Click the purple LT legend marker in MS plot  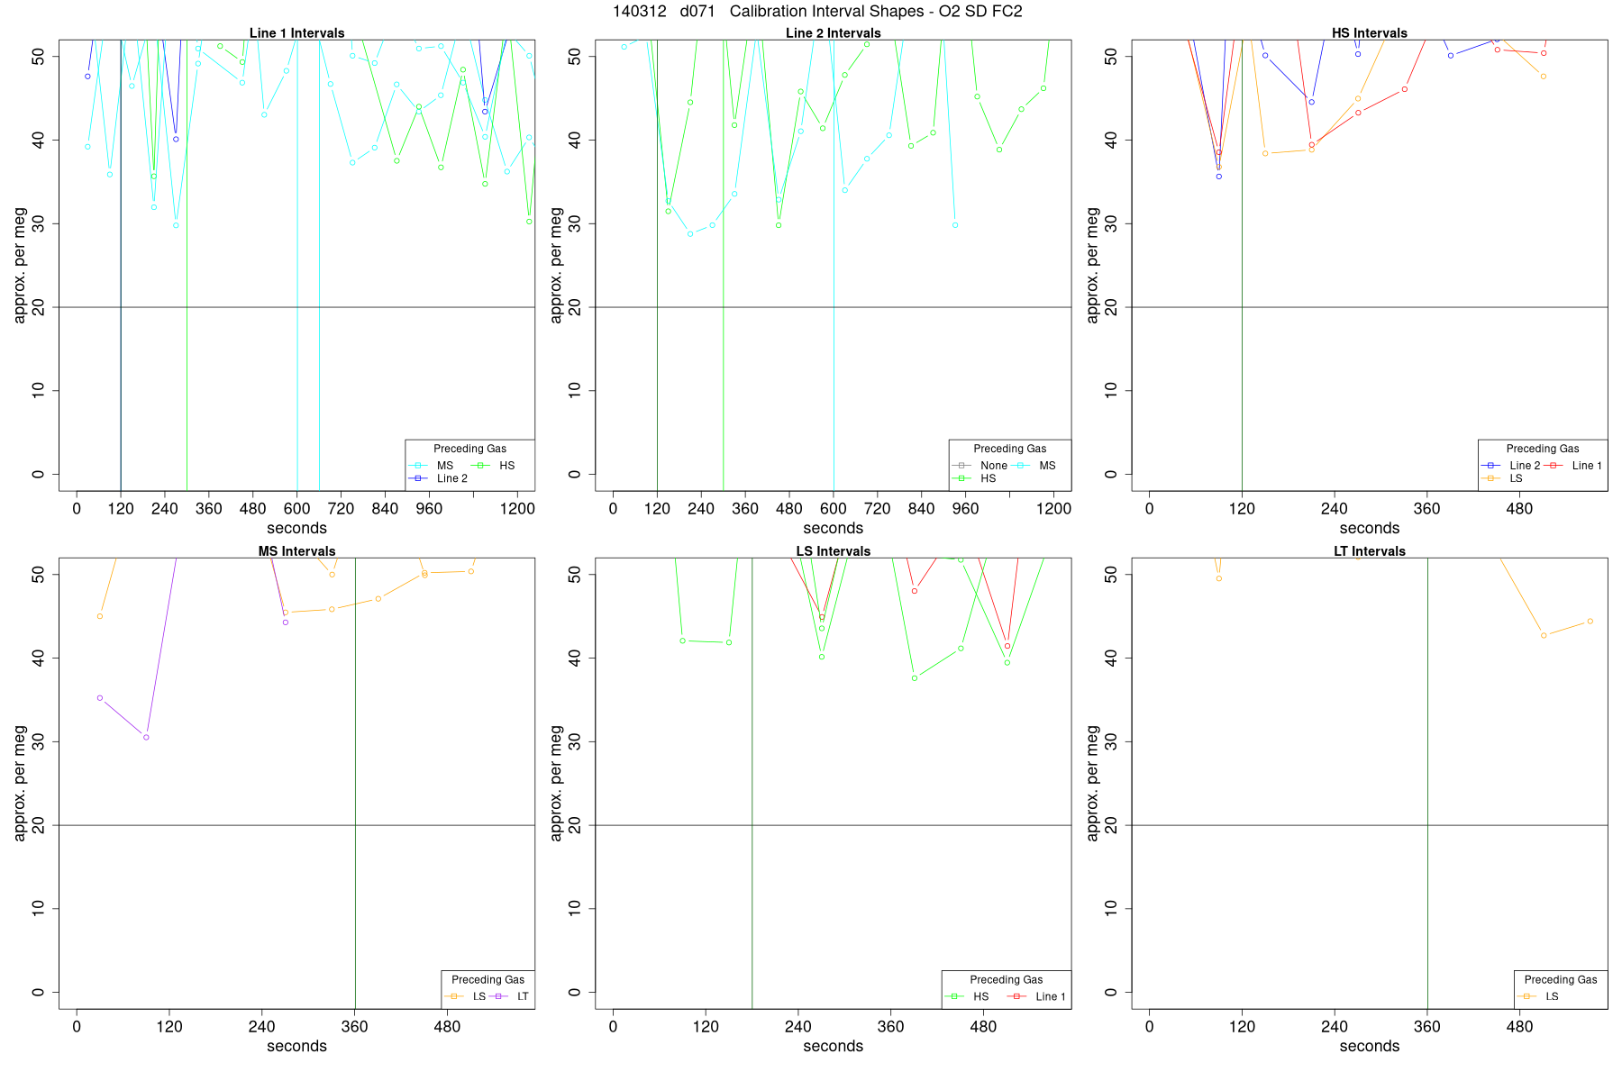point(498,996)
